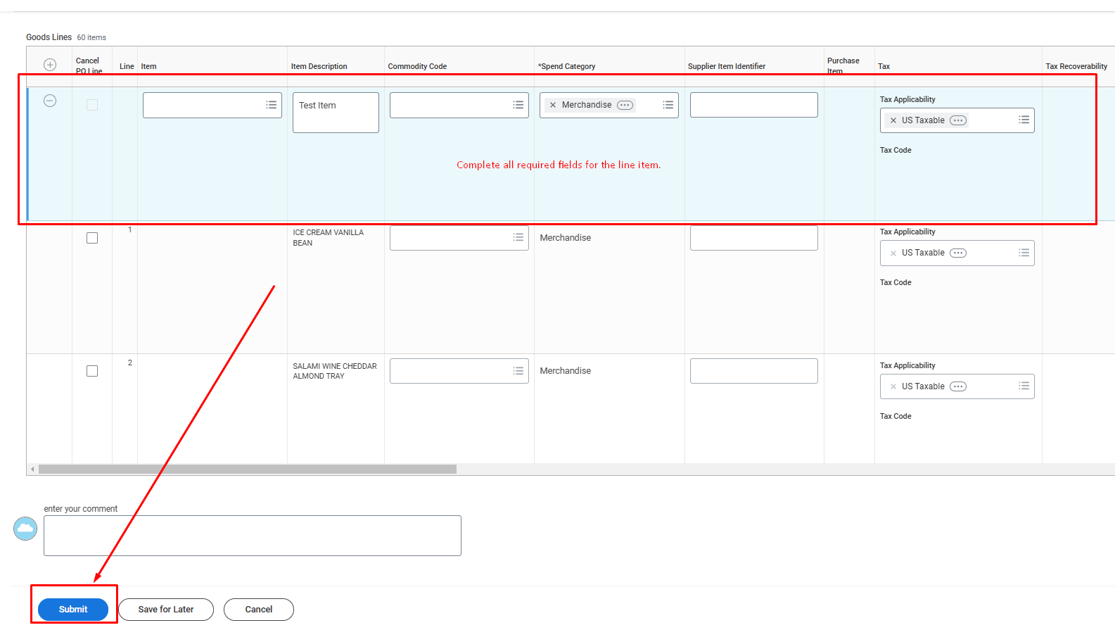Open the Item prompt list in new row

[271, 105]
